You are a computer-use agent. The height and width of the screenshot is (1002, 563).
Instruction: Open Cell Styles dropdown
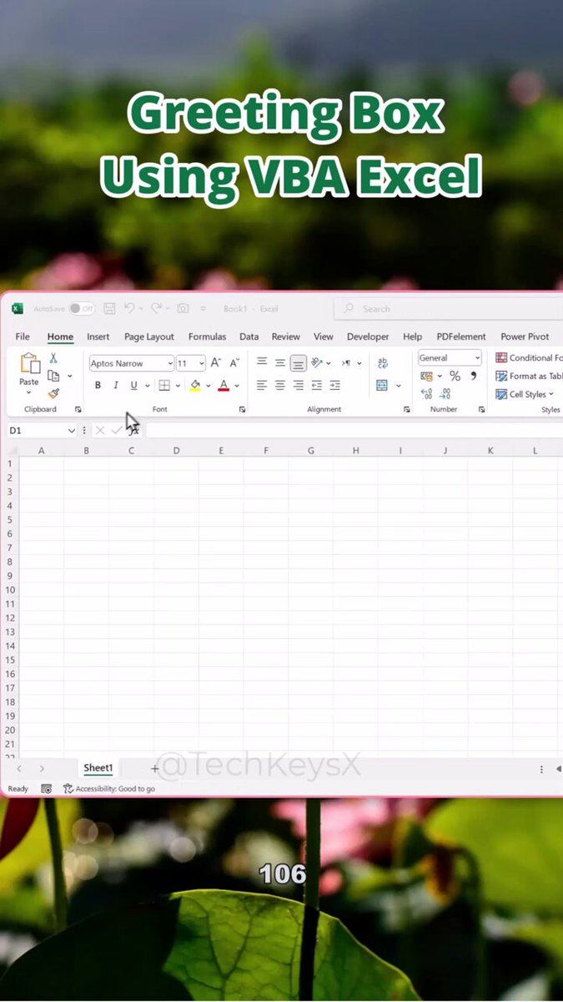525,394
